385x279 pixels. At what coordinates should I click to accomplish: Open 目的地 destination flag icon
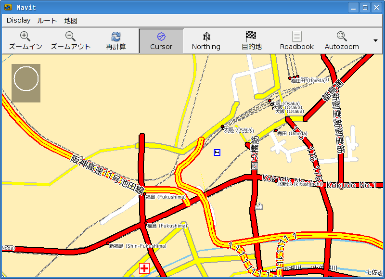pyautogui.click(x=251, y=37)
